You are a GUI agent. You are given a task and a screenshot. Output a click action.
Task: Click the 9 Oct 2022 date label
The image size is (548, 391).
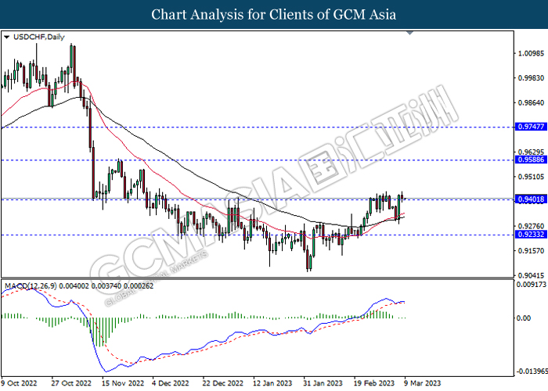19,383
